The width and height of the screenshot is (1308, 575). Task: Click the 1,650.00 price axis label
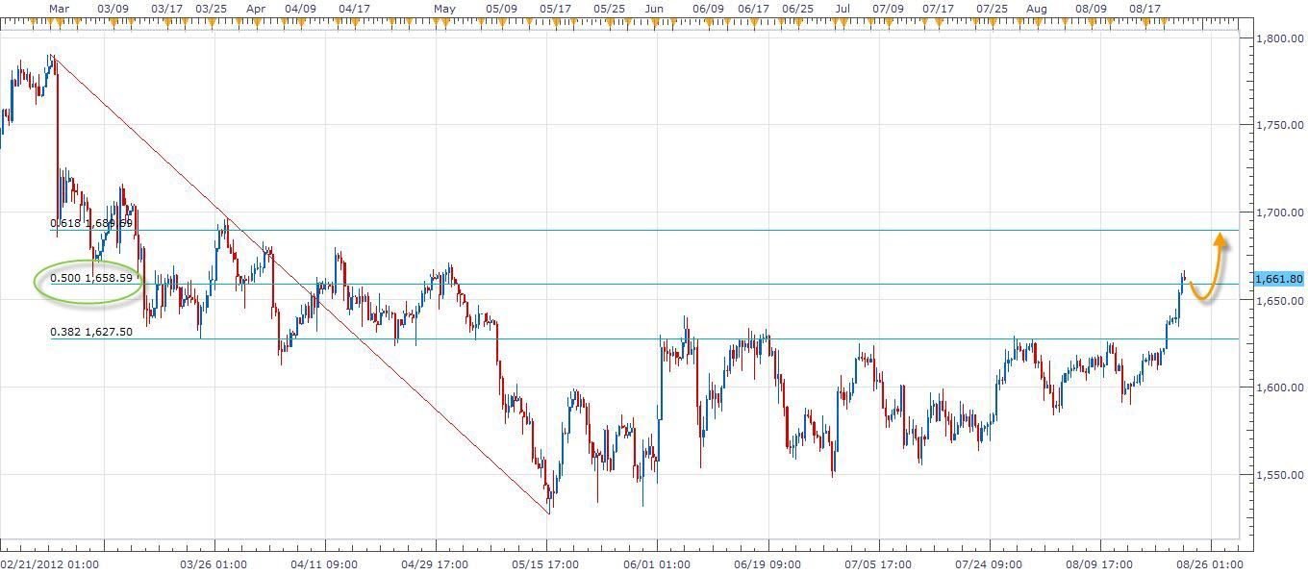point(1280,300)
